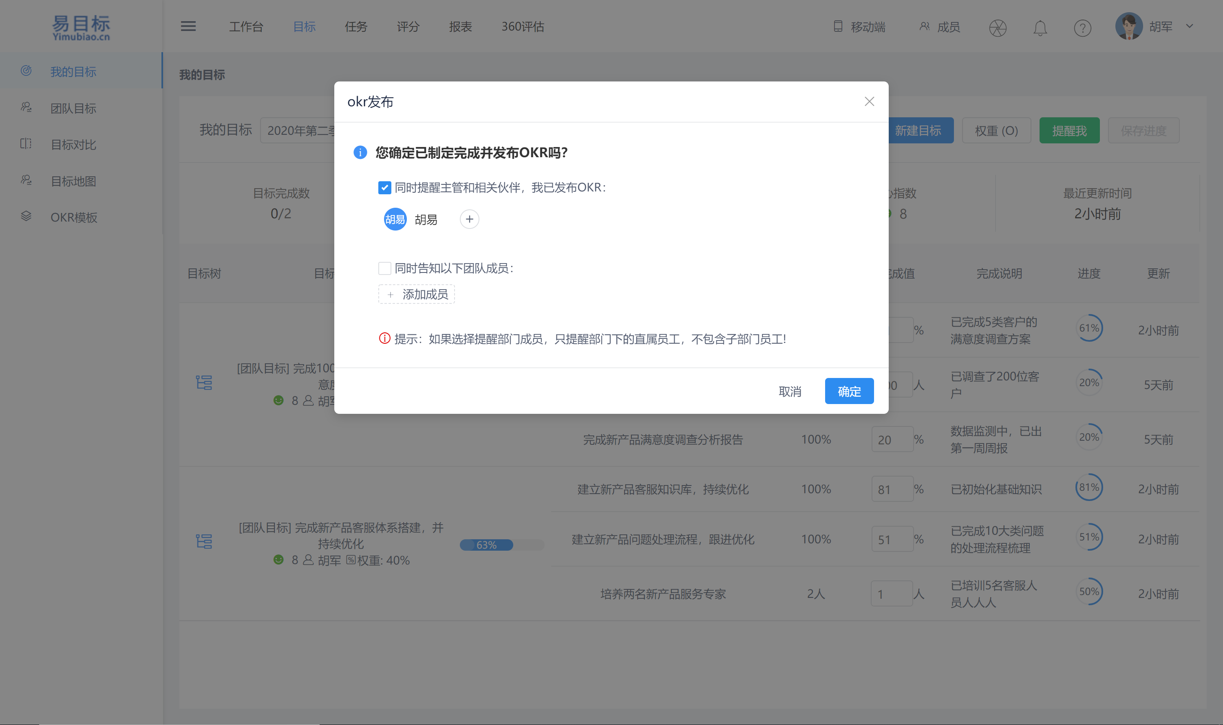Click the 移动端 mobile phone icon
The width and height of the screenshot is (1223, 725).
click(838, 26)
